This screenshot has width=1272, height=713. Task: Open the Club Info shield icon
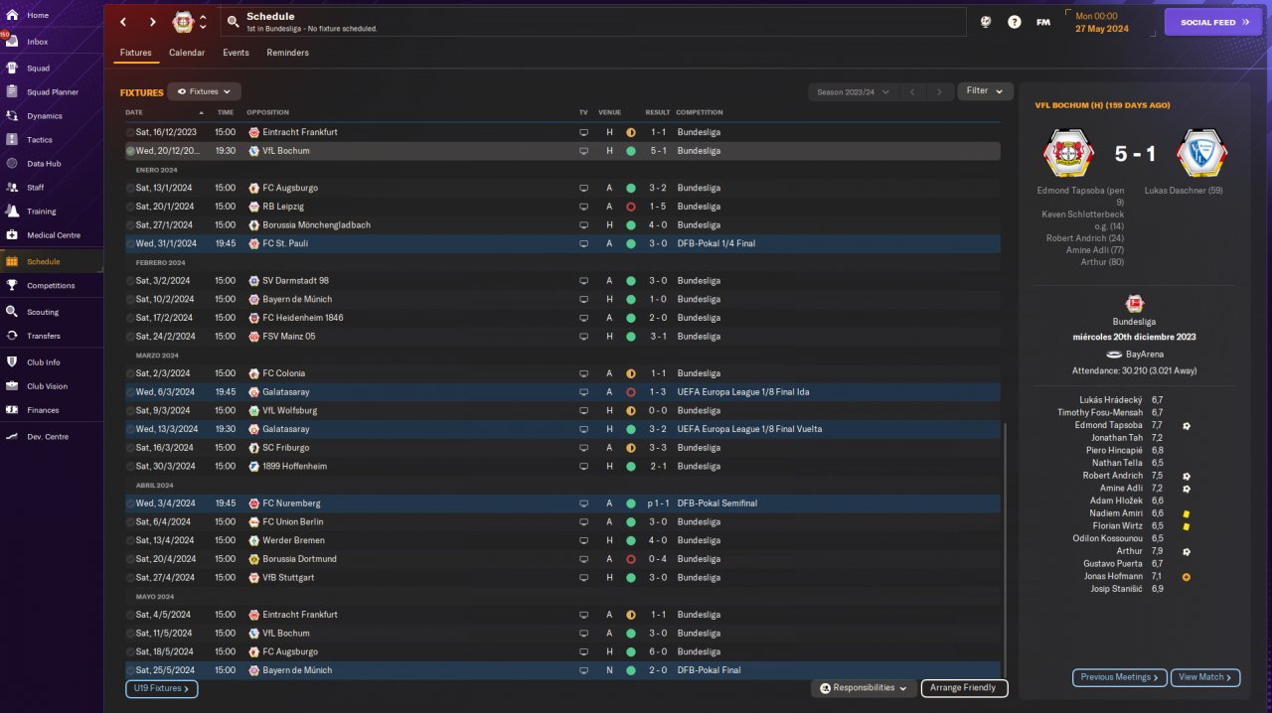(12, 362)
